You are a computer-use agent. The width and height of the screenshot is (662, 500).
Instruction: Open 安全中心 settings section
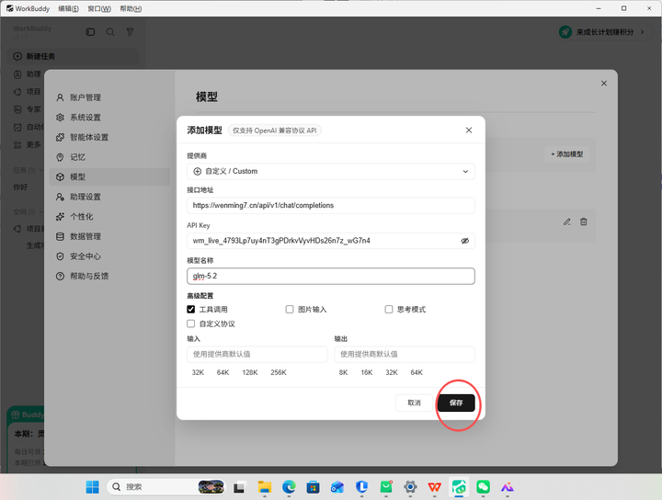point(109,256)
